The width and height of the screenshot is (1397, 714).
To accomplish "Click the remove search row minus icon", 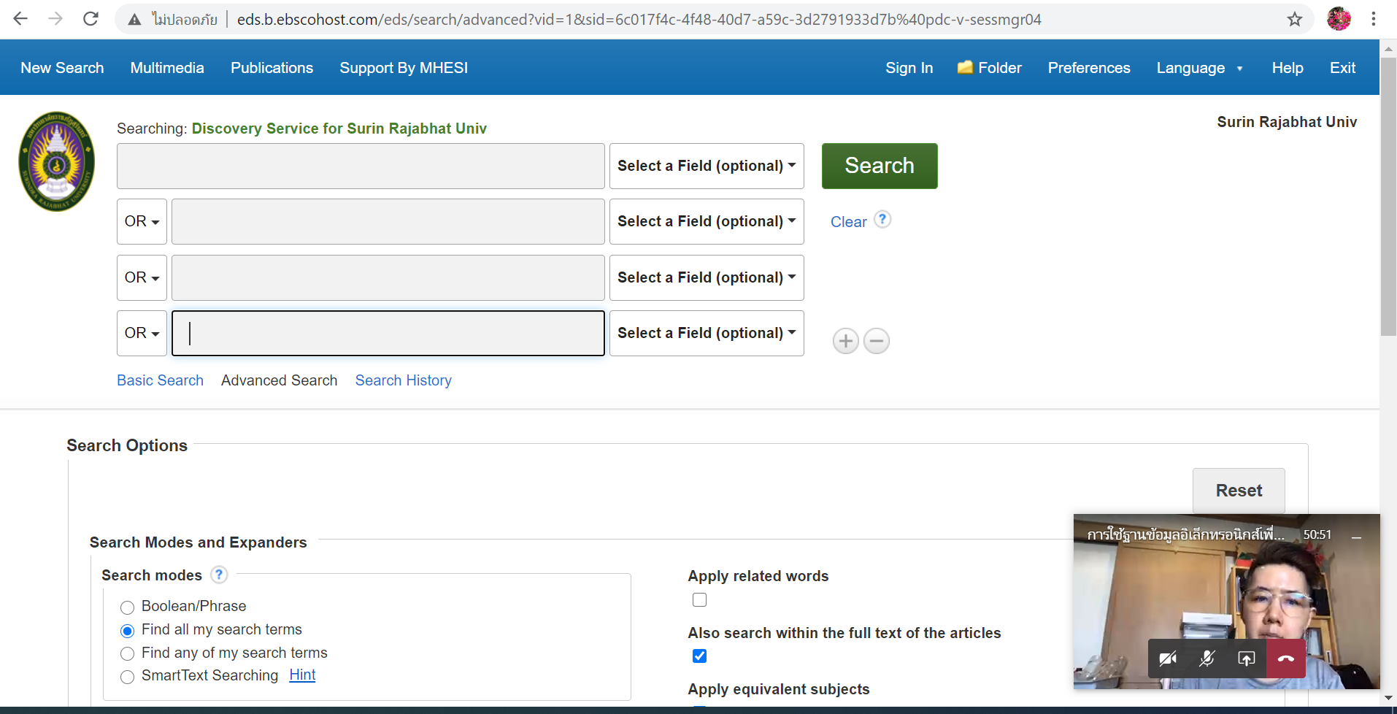I will 876,341.
